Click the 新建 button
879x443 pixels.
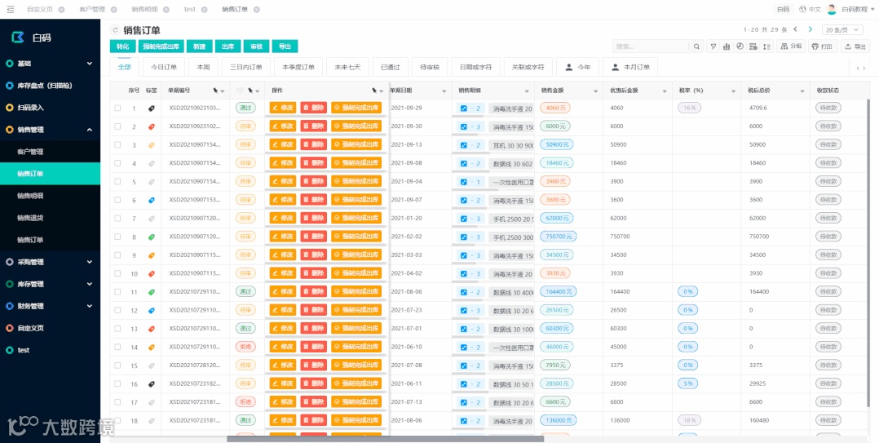coord(200,47)
